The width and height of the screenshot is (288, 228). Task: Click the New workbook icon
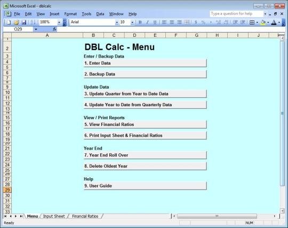[x=9, y=22]
